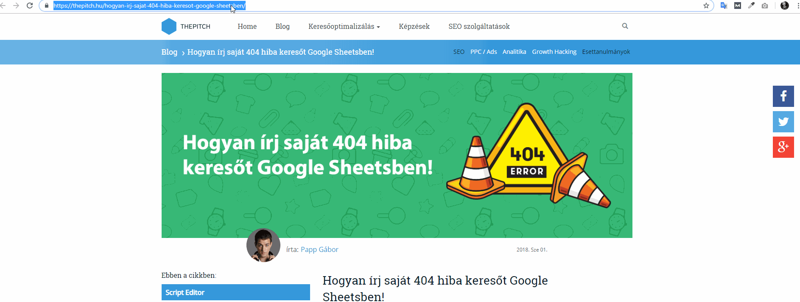Jump to Script Editor in the contents

(x=236, y=292)
